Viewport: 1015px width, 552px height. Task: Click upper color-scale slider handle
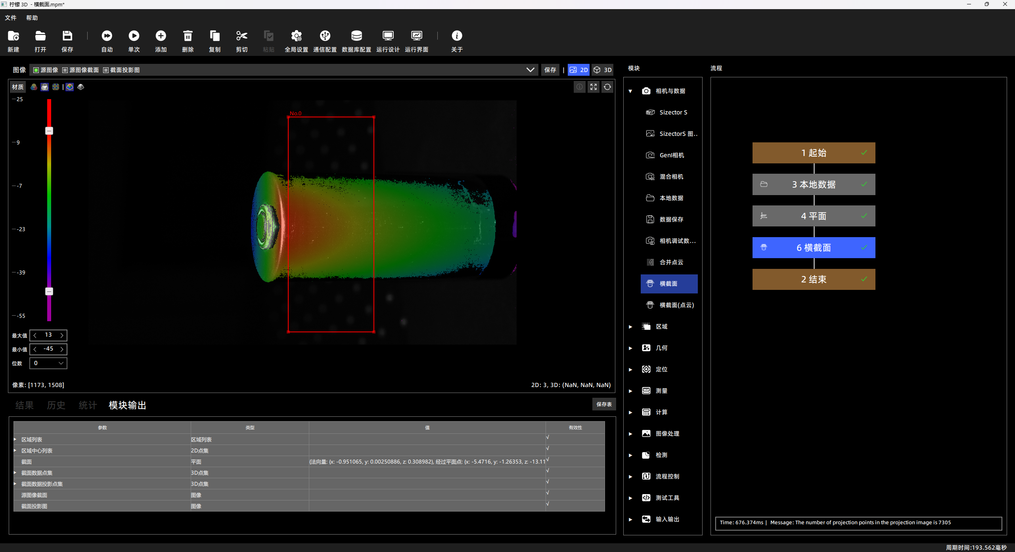(49, 131)
